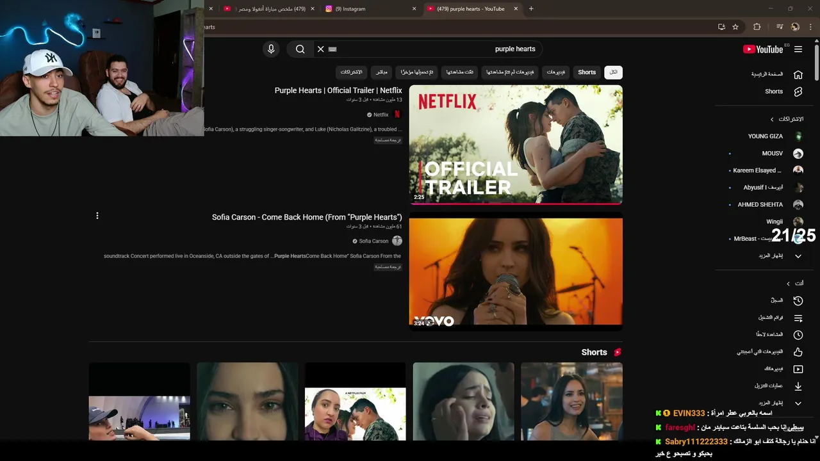This screenshot has width=820, height=461.
Task: Open a new browser tab
Action: pos(531,9)
